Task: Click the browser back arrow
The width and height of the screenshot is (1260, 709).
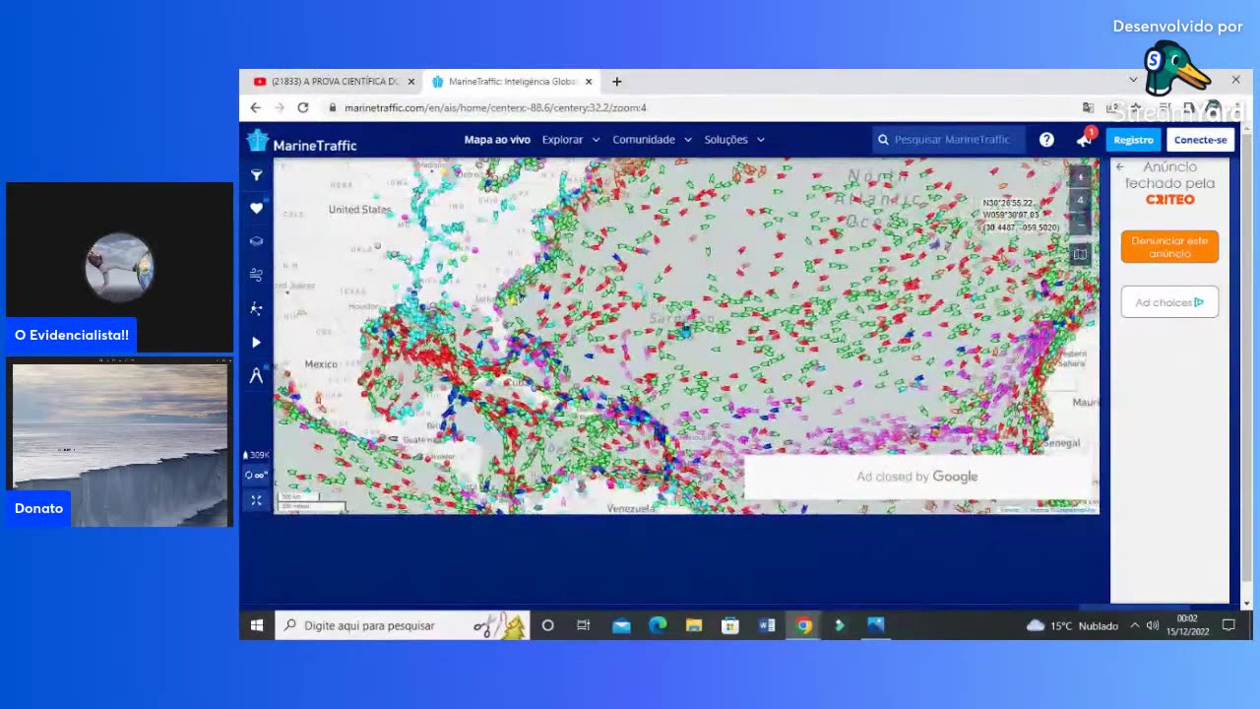Action: click(x=256, y=107)
